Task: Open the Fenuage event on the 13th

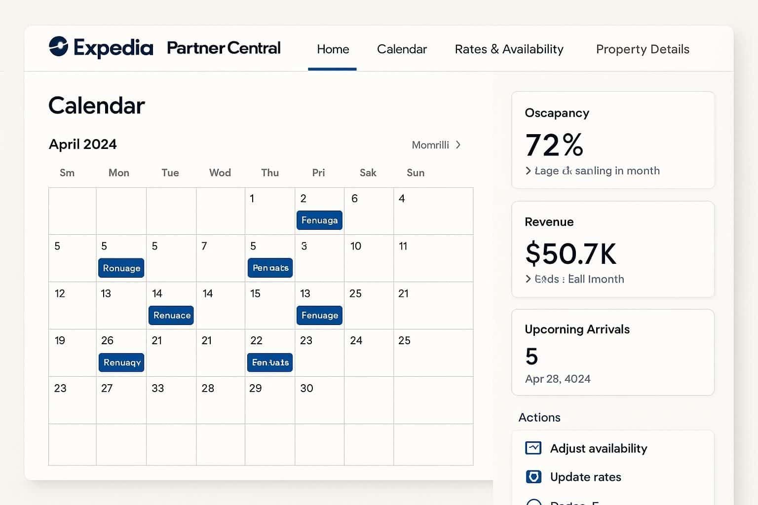Action: [319, 315]
